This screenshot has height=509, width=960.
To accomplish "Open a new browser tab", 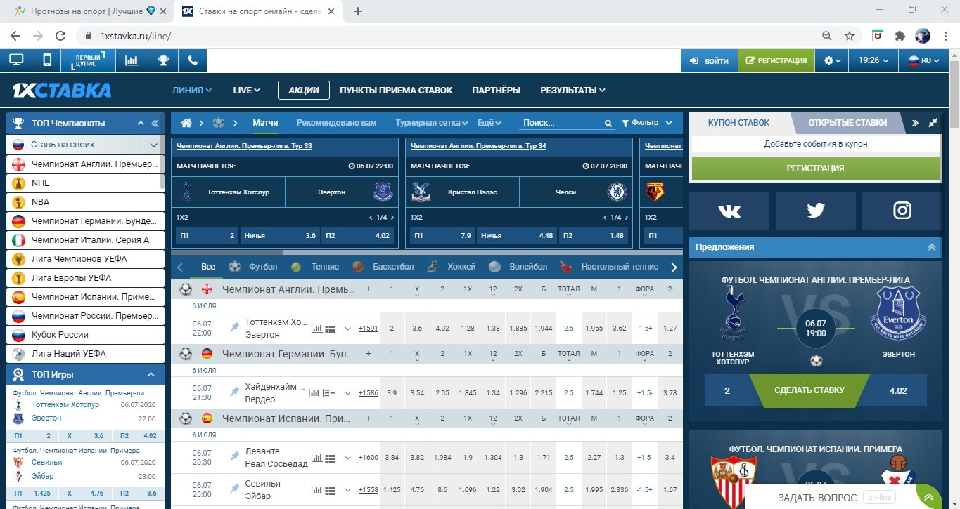I will pos(358,11).
